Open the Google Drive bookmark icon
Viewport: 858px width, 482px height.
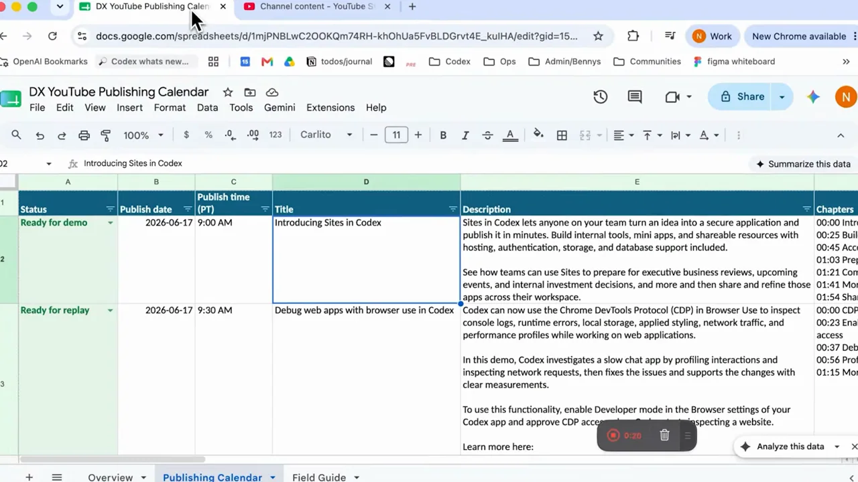[x=289, y=62]
